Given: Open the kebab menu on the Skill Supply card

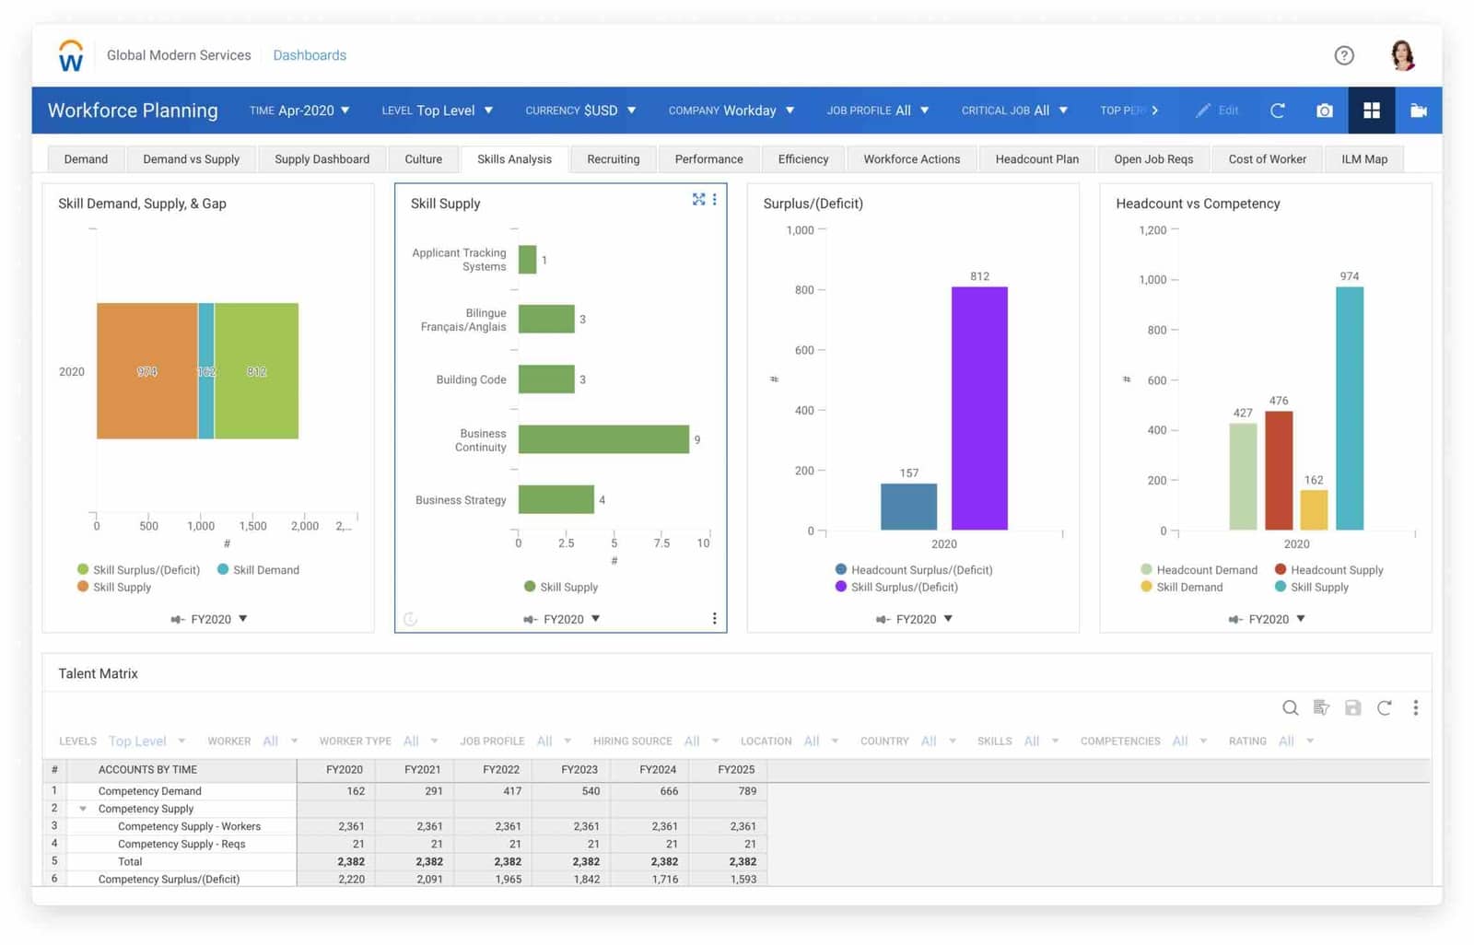Looking at the screenshot, I should click(x=715, y=199).
